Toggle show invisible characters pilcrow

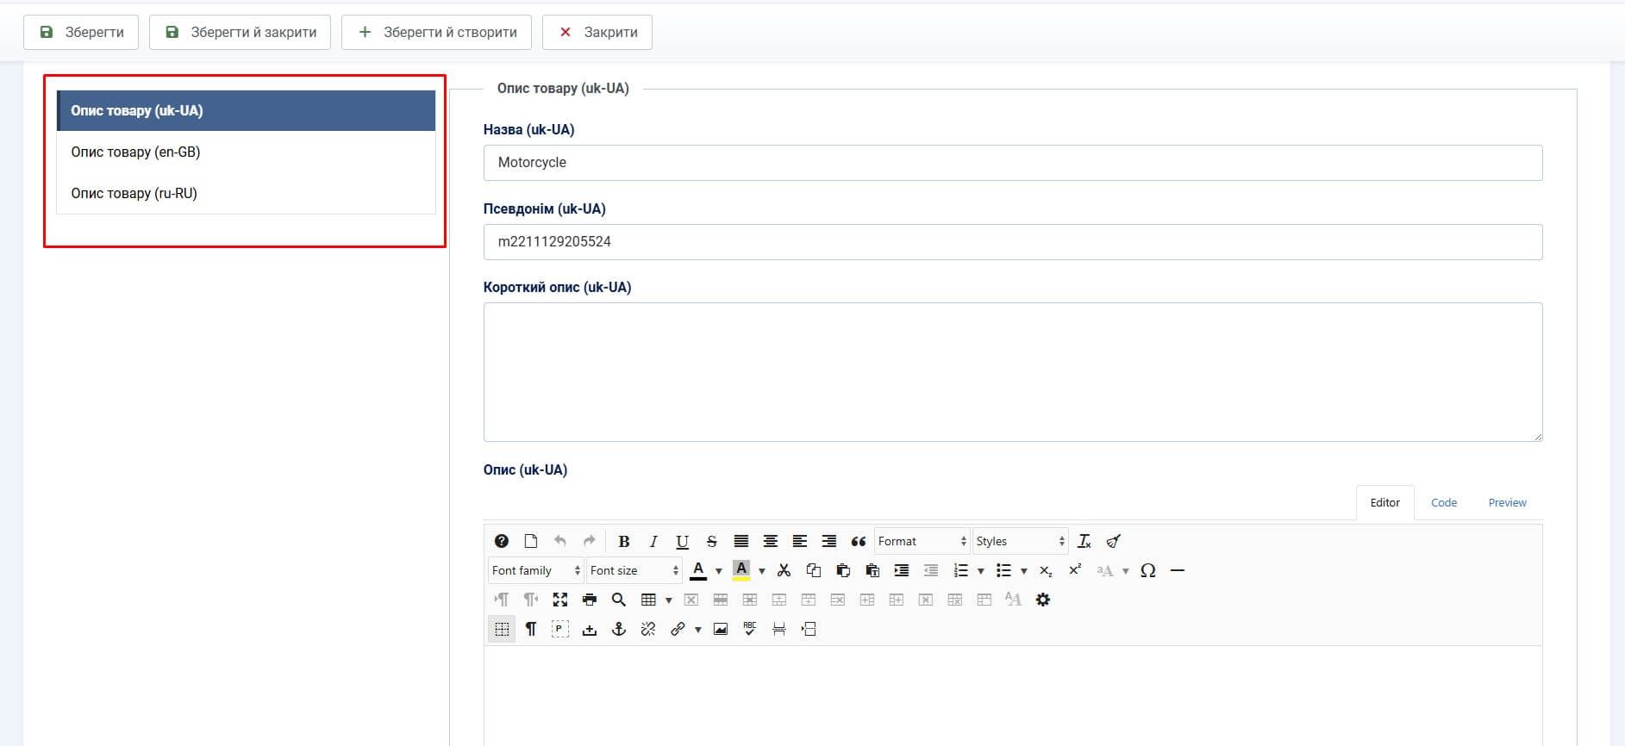(x=531, y=629)
